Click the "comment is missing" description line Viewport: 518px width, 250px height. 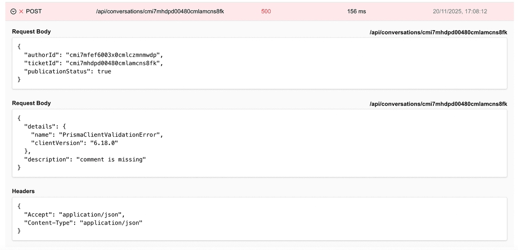(x=85, y=160)
